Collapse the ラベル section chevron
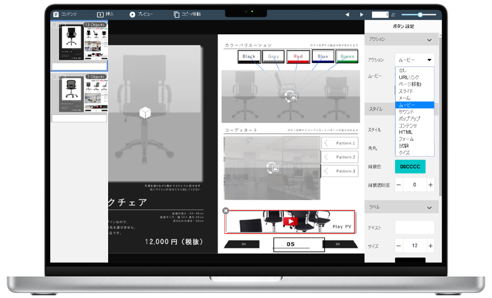 pyautogui.click(x=429, y=207)
